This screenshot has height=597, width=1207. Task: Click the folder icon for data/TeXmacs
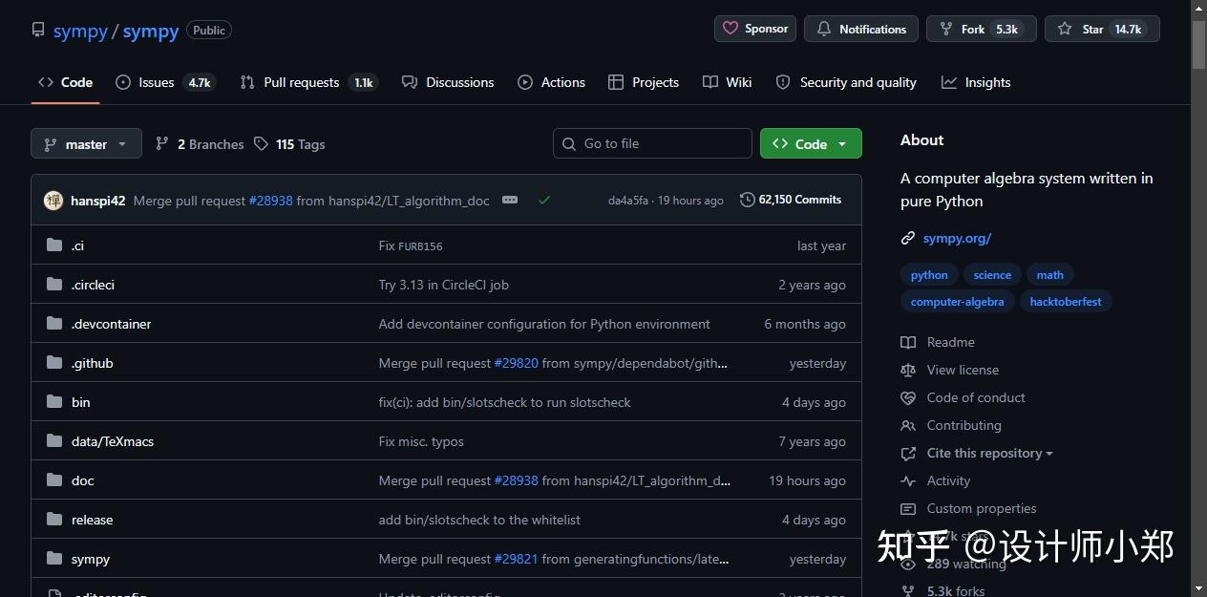click(x=54, y=441)
